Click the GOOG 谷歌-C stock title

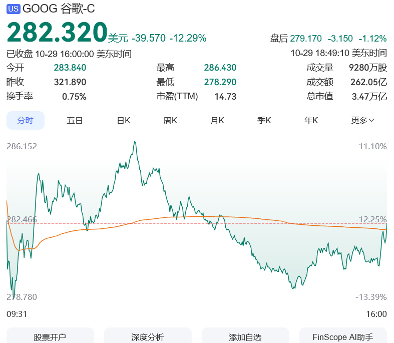tap(59, 9)
